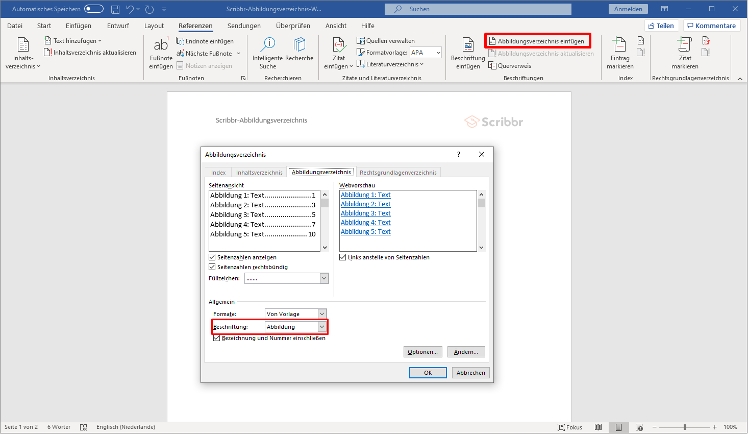Select the Inhaltsverzeichnis dialog tab
Viewport: 748px width, 434px height.
259,173
